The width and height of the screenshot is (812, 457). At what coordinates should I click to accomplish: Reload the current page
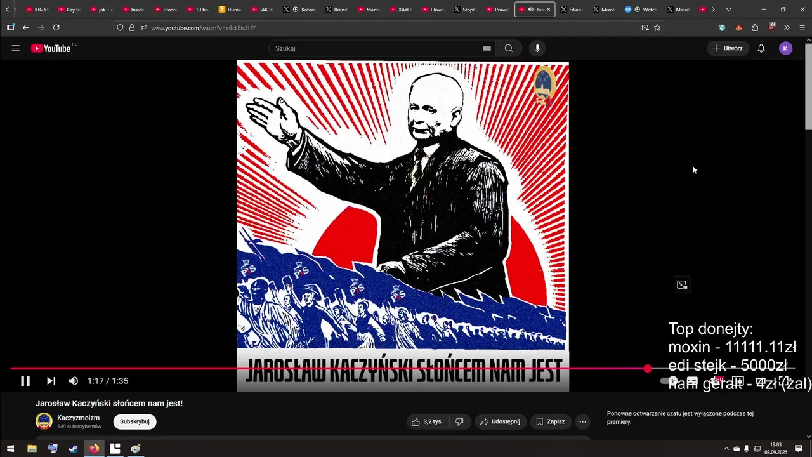point(56,27)
